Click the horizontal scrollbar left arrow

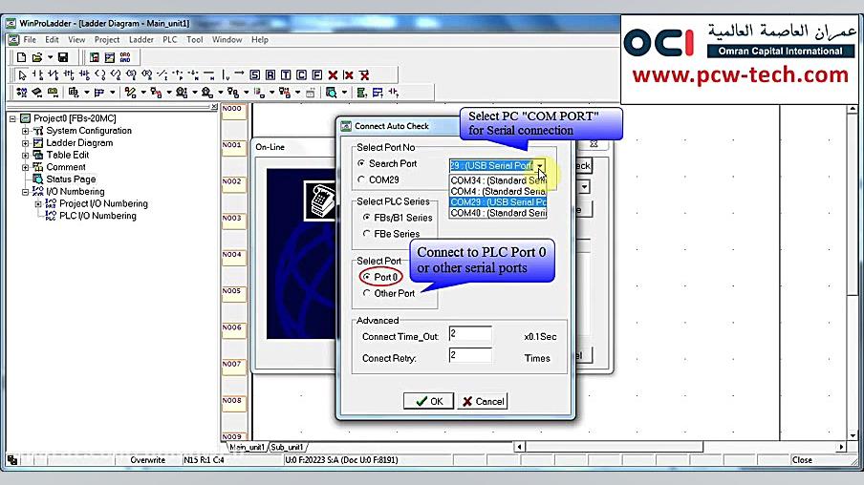click(519, 447)
